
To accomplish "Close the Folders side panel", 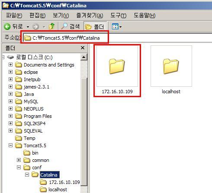I will 83,48.
